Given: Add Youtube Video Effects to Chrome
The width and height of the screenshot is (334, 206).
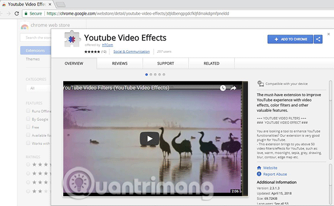Looking at the screenshot, I should click(290, 39).
